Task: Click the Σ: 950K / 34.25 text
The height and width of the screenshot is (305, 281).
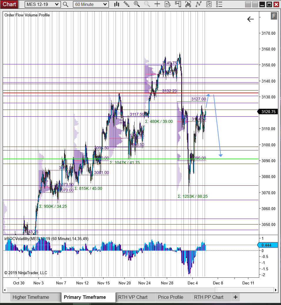Action: pyautogui.click(x=53, y=206)
